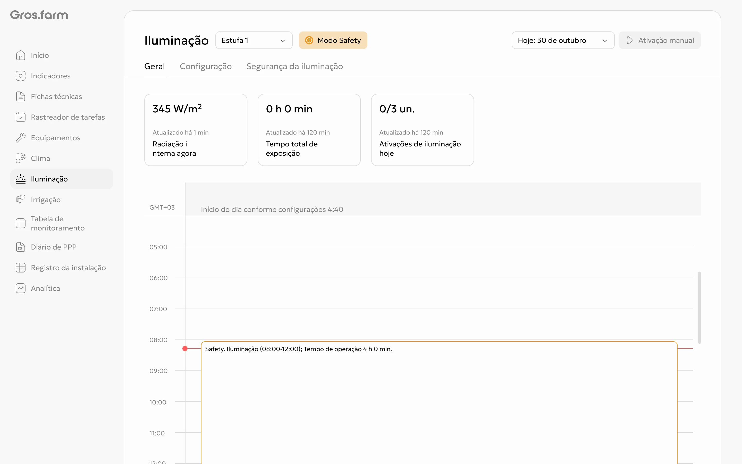Click the 05:00 time label
Image resolution: width=742 pixels, height=464 pixels.
(x=158, y=247)
